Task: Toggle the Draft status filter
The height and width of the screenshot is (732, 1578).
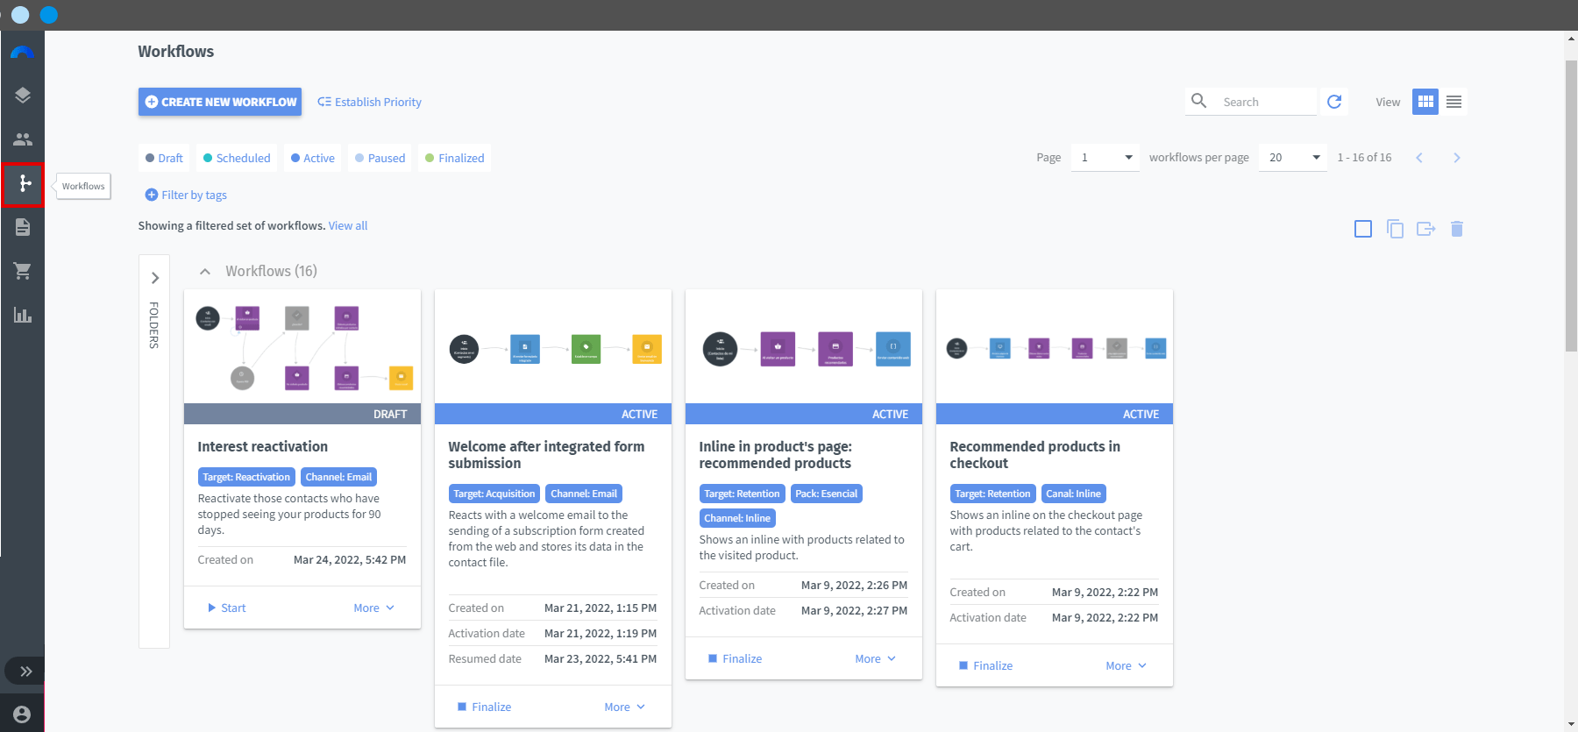Action: pos(164,158)
